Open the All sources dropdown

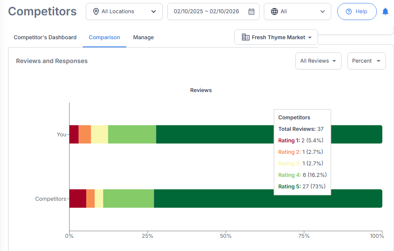[297, 12]
